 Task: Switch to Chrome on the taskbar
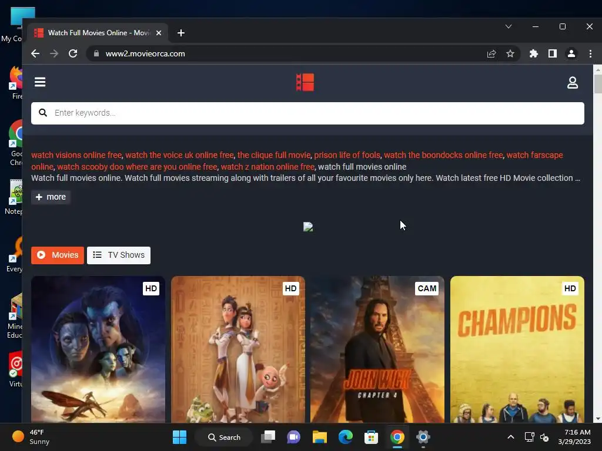coord(397,437)
